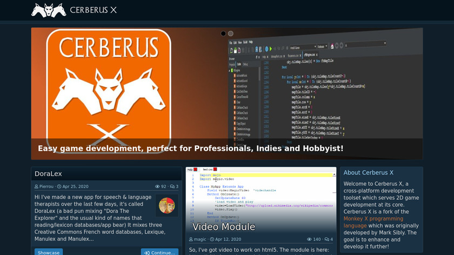Viewport: 454px width, 255px height.
Task: Open the DoraLex avatar thumbnail image
Action: point(166,206)
